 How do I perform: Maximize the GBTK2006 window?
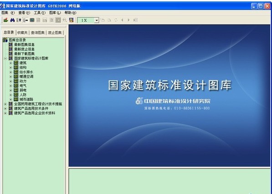[261, 6]
